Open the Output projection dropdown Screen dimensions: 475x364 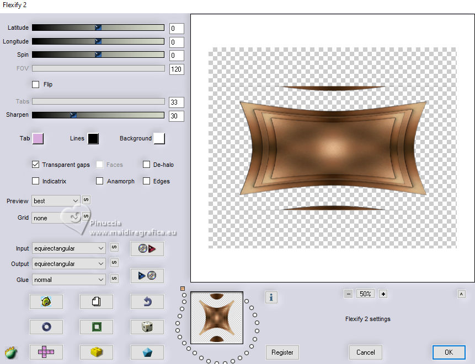click(x=68, y=264)
